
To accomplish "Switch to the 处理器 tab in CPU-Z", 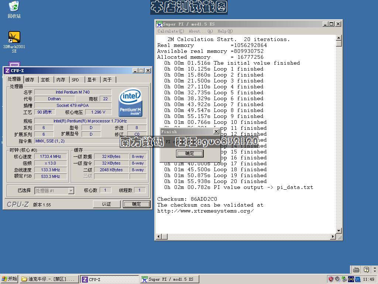I will [14, 79].
